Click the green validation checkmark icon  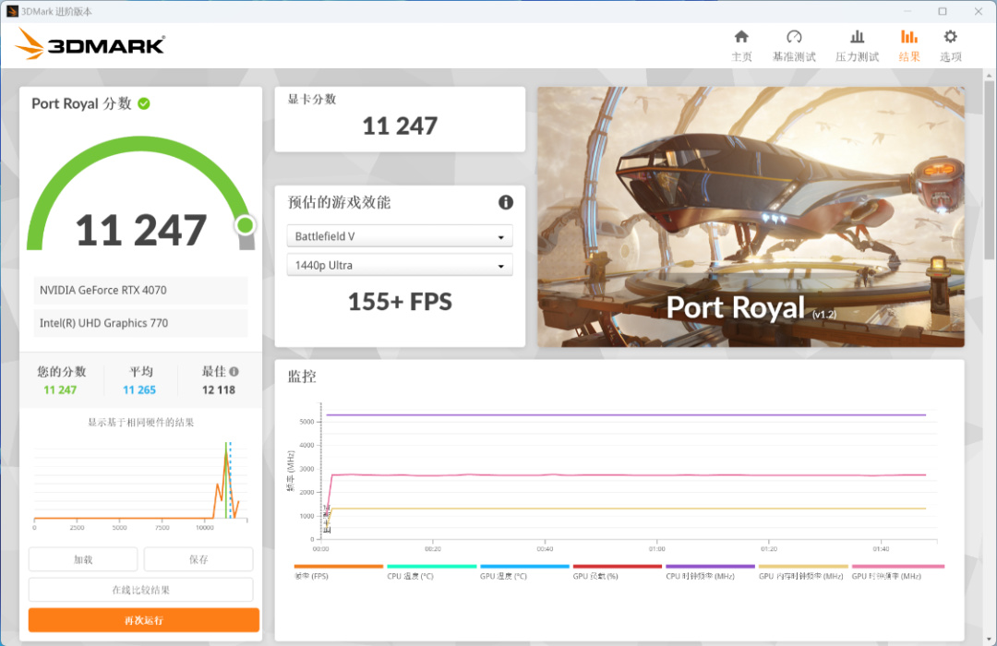144,103
